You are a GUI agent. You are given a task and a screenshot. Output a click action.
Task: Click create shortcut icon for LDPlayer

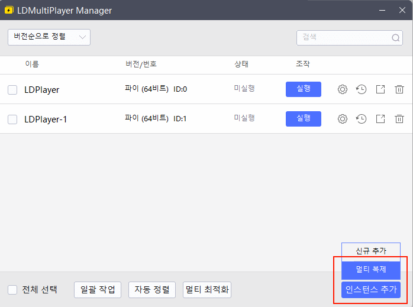[x=380, y=89]
